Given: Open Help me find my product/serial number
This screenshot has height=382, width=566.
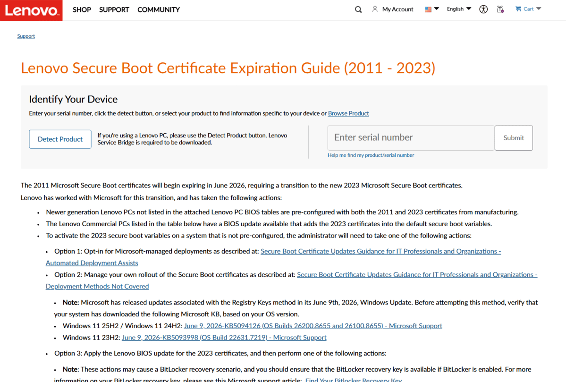Looking at the screenshot, I should (371, 155).
